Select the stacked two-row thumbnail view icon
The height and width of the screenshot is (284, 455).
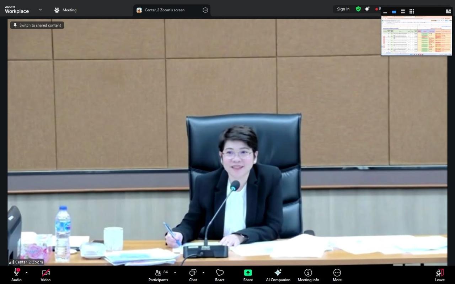(x=403, y=12)
